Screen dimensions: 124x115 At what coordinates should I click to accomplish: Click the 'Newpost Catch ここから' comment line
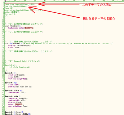21,61
